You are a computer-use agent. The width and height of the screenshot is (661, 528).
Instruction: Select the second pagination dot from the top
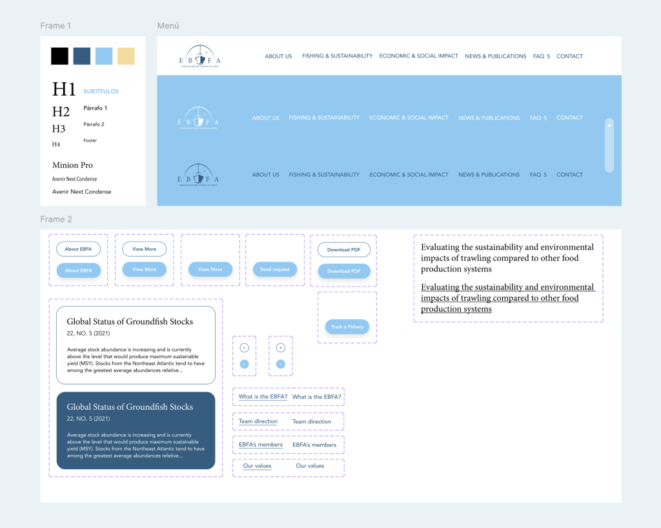[609, 134]
